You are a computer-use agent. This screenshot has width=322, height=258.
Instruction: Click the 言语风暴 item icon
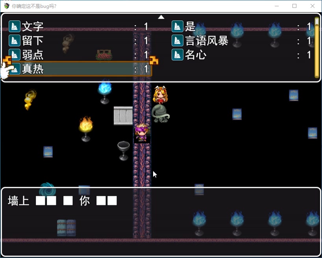(178, 41)
